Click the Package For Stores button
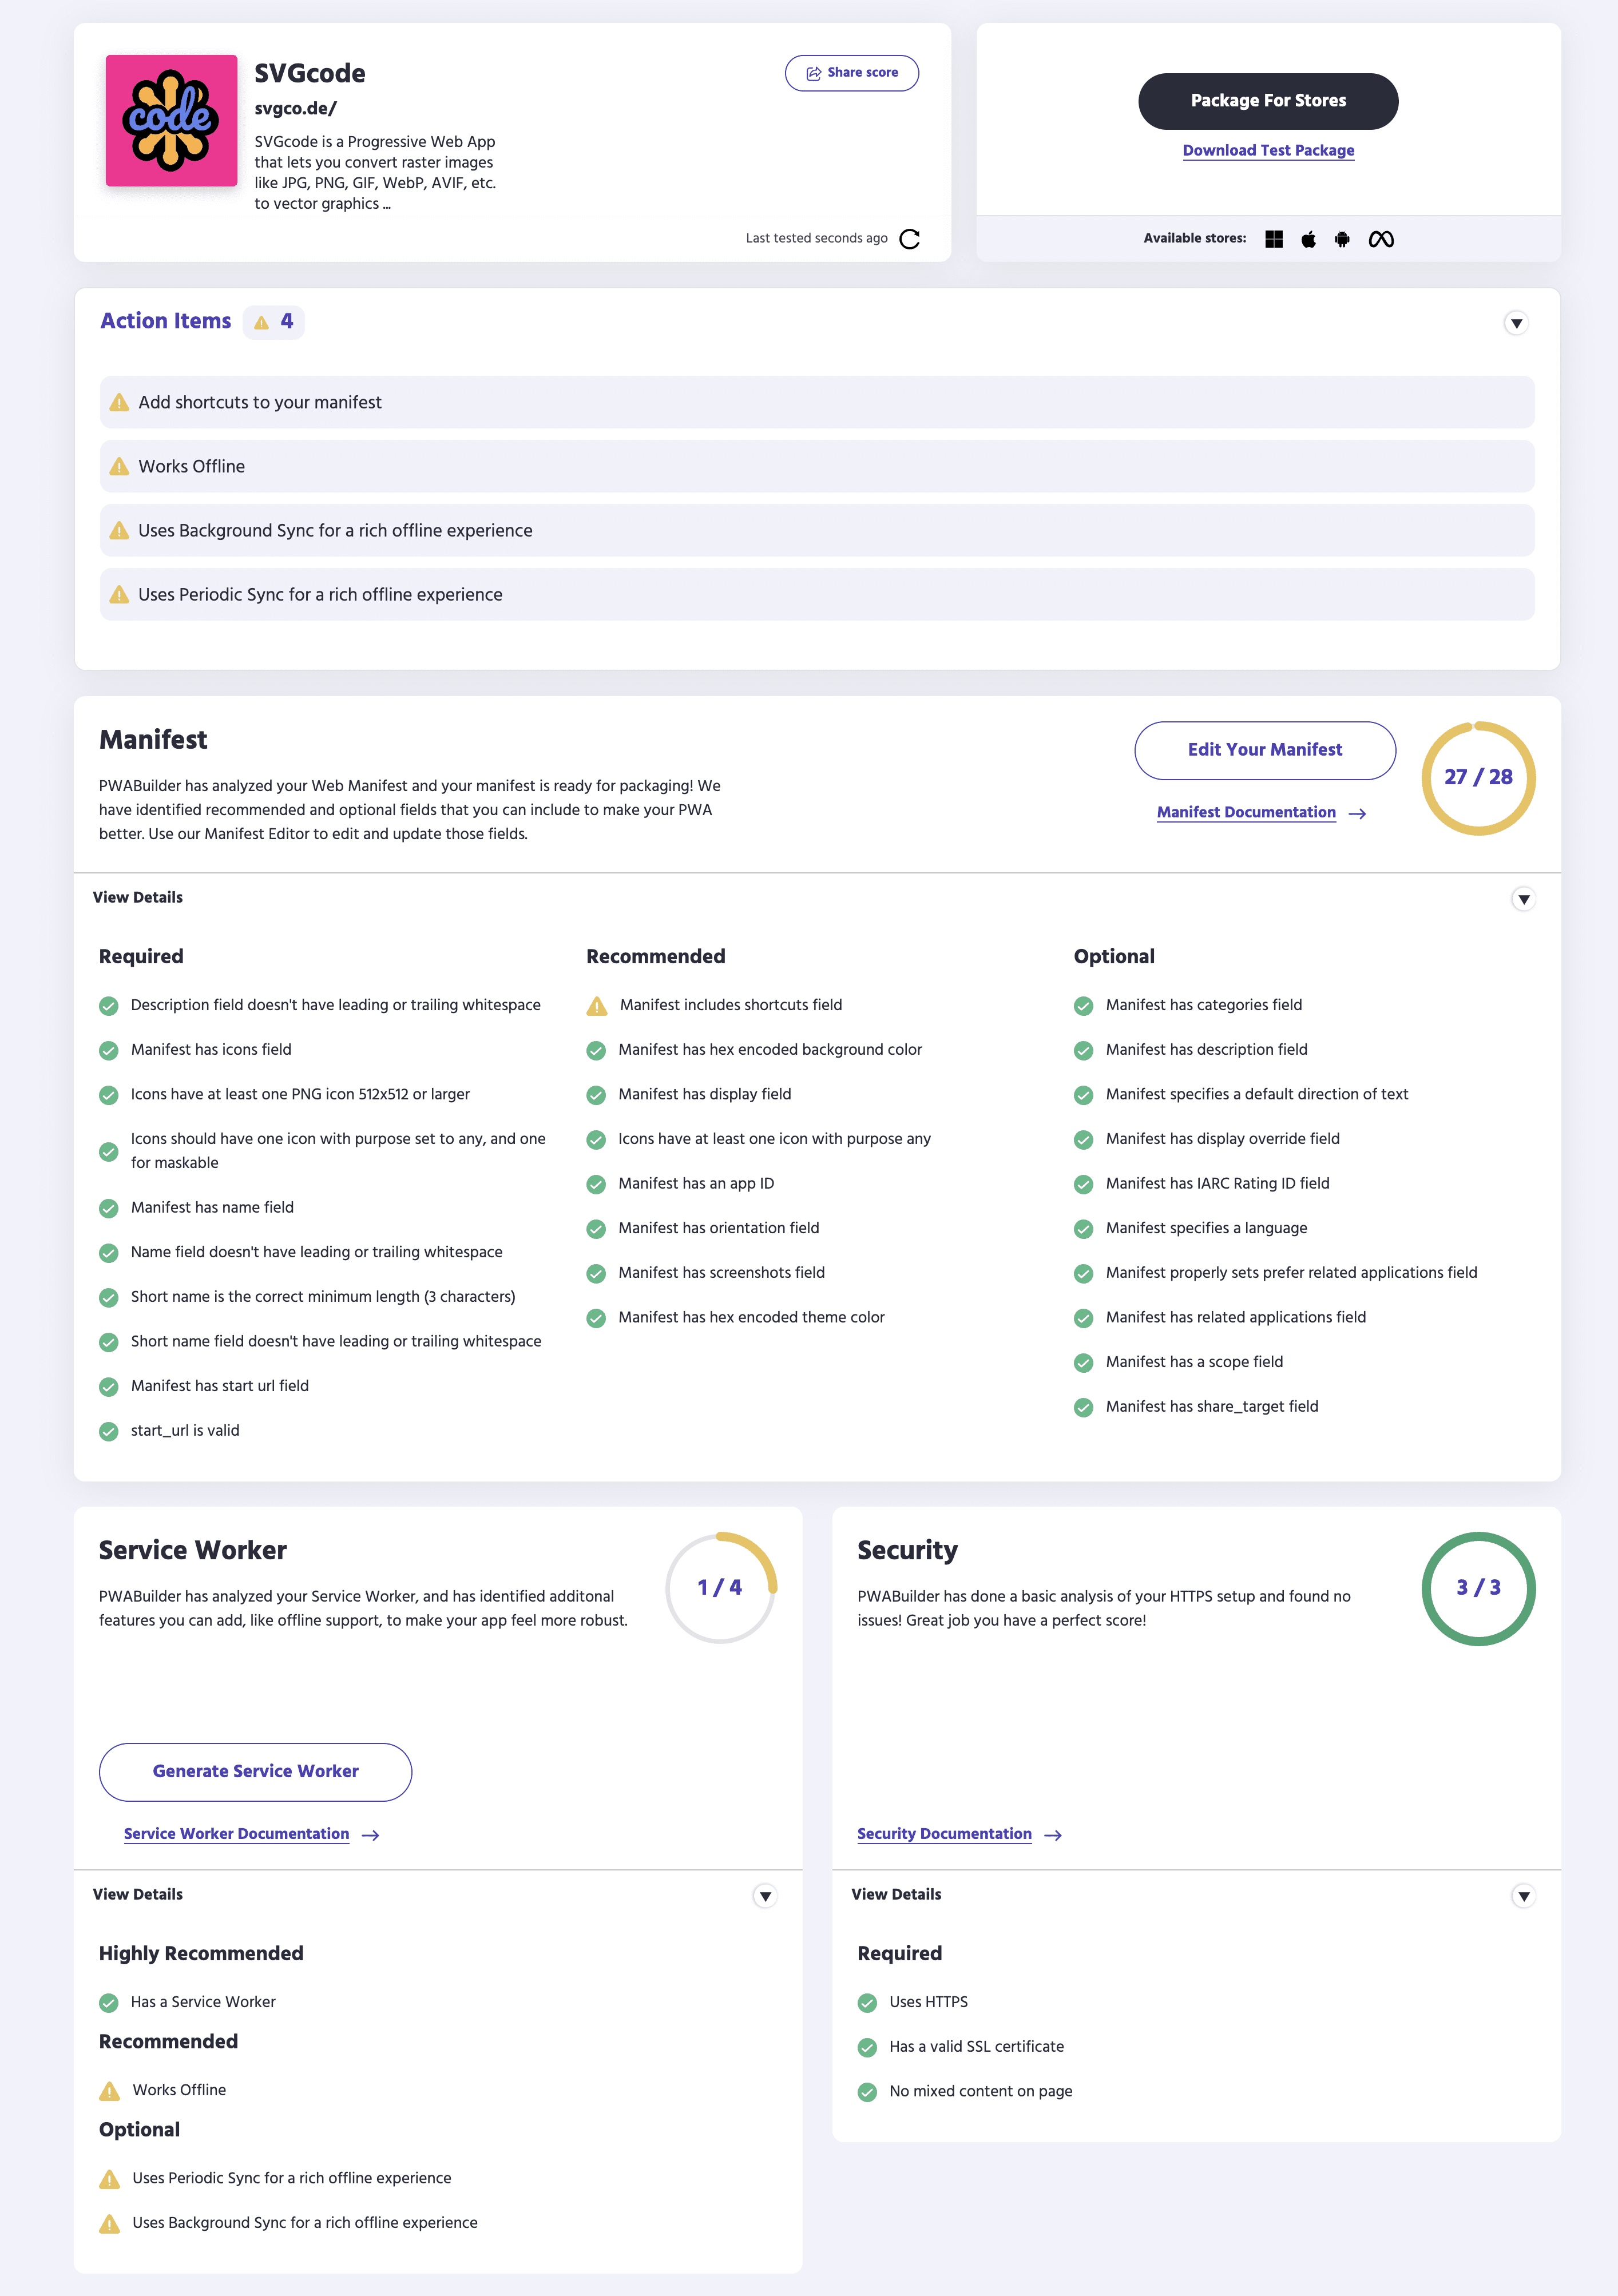The height and width of the screenshot is (2296, 1618). coord(1268,100)
